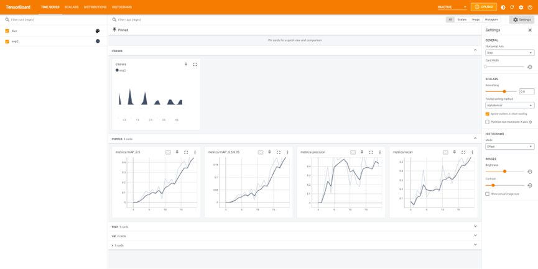Toggle full size for metrics/precision card
Image resolution: width=538 pixels, height=269 pixels.
pos(371,152)
